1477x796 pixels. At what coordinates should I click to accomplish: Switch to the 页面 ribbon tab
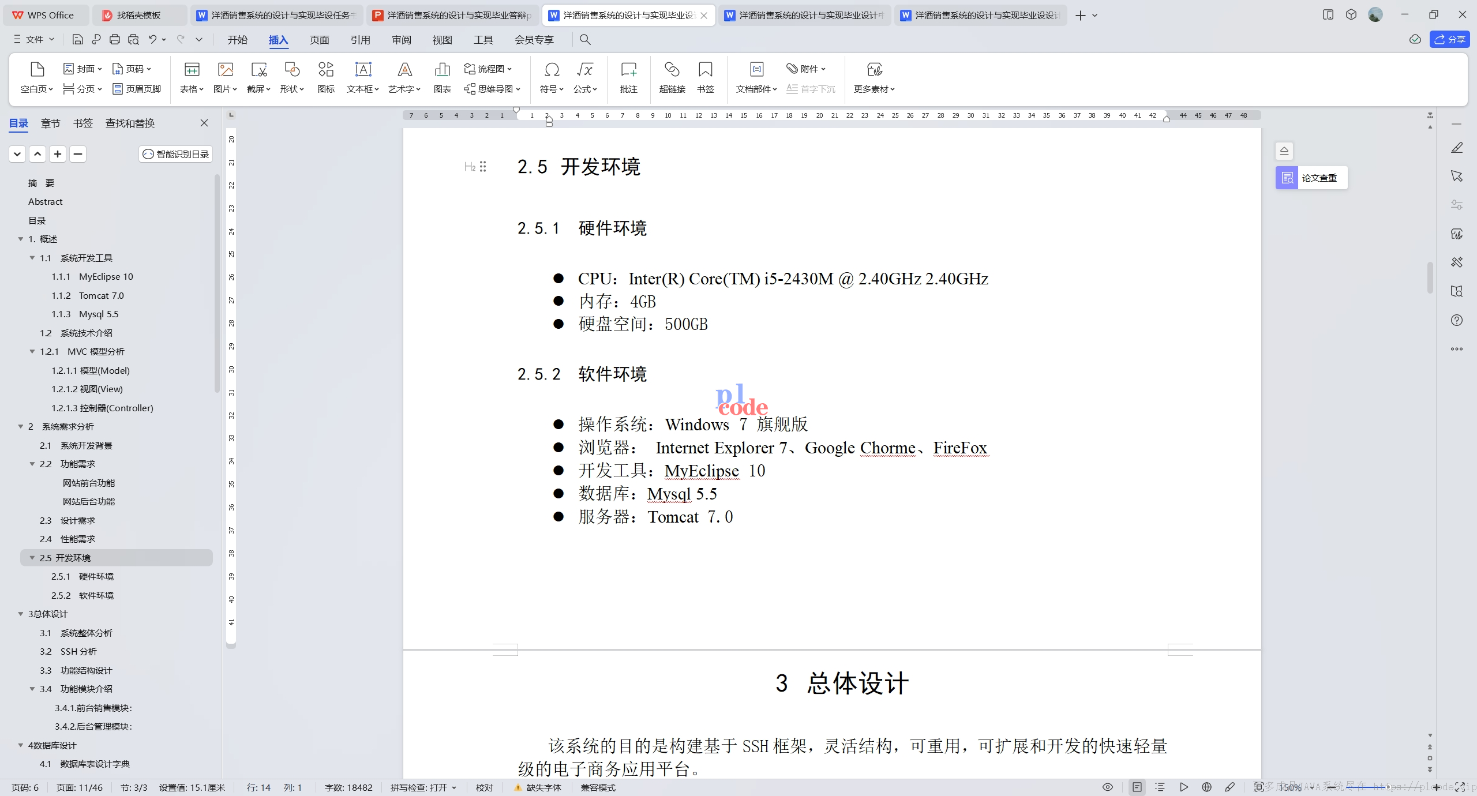(x=319, y=39)
